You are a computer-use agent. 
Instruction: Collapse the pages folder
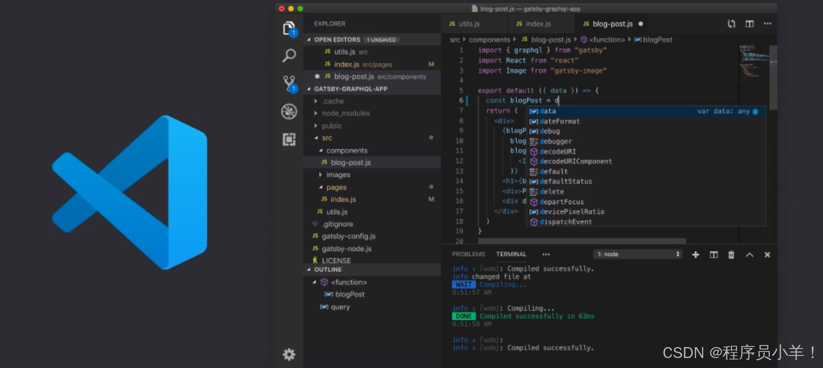[x=321, y=187]
